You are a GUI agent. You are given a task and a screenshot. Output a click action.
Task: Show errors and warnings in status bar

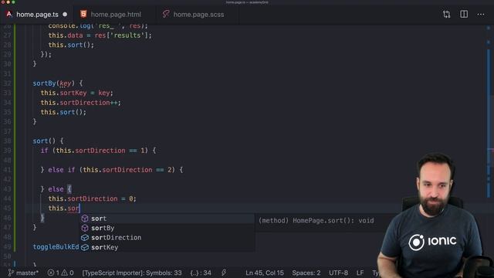click(60, 273)
